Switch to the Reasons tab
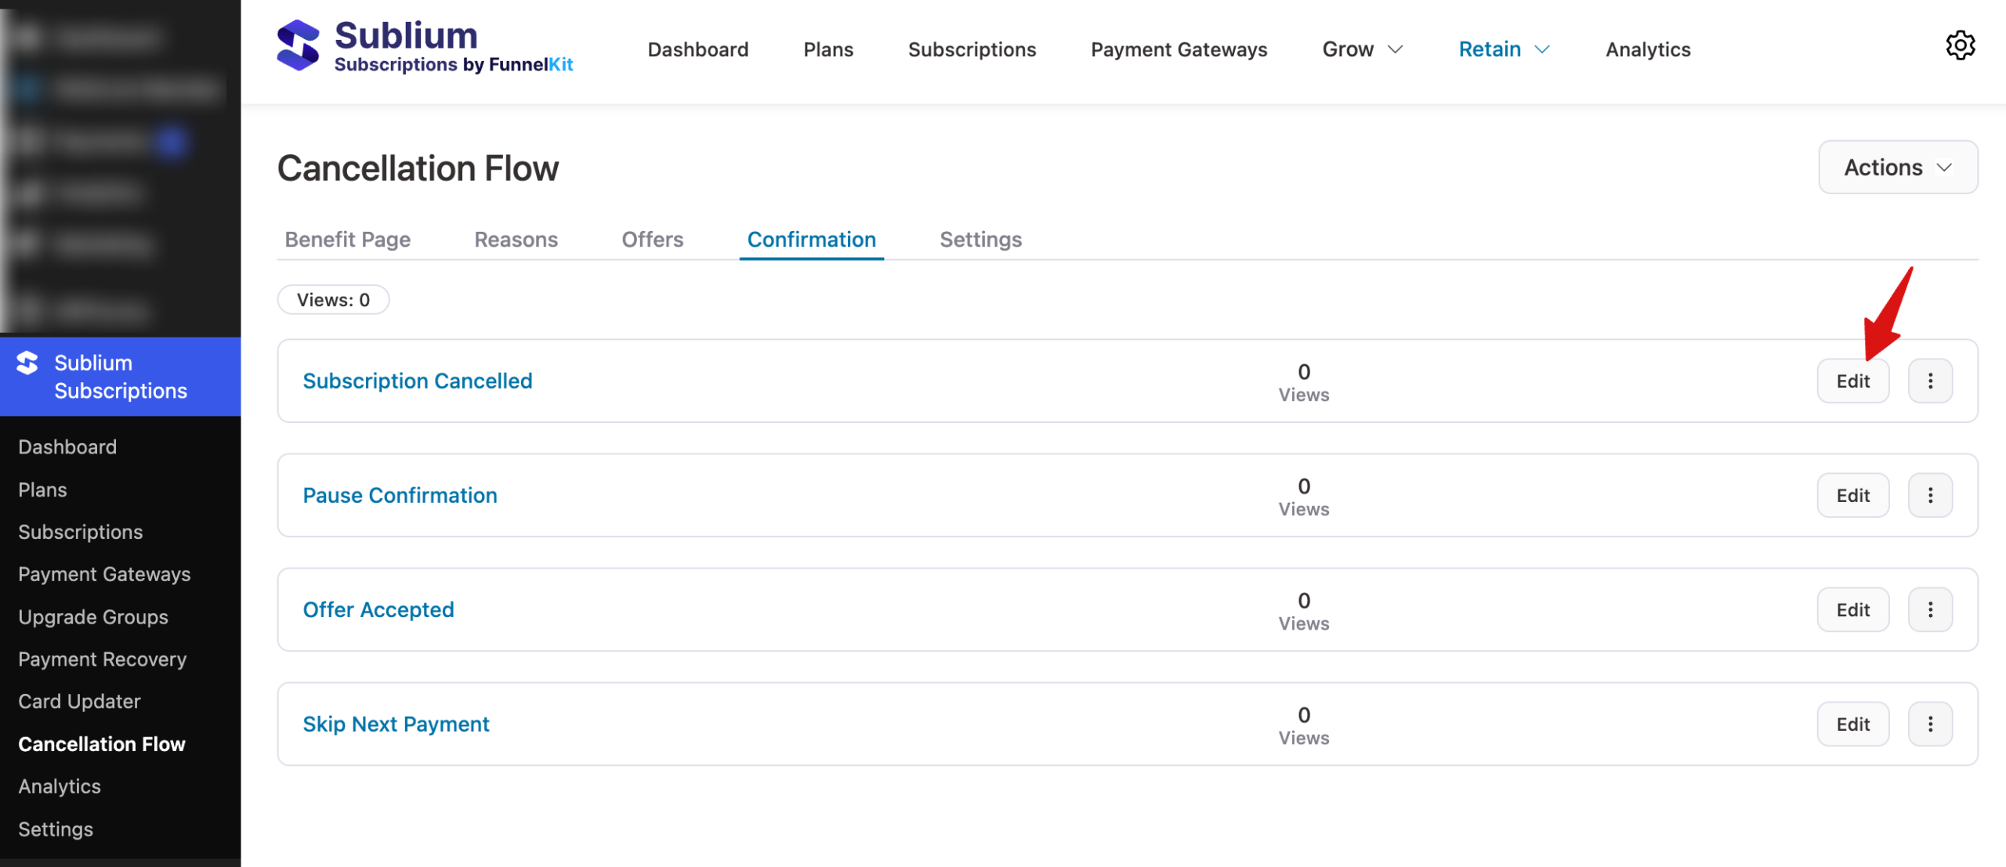This screenshot has height=867, width=2006. point(516,240)
